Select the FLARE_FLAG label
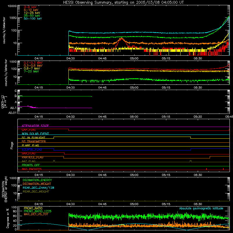The image size is (233, 233). (x=30, y=145)
